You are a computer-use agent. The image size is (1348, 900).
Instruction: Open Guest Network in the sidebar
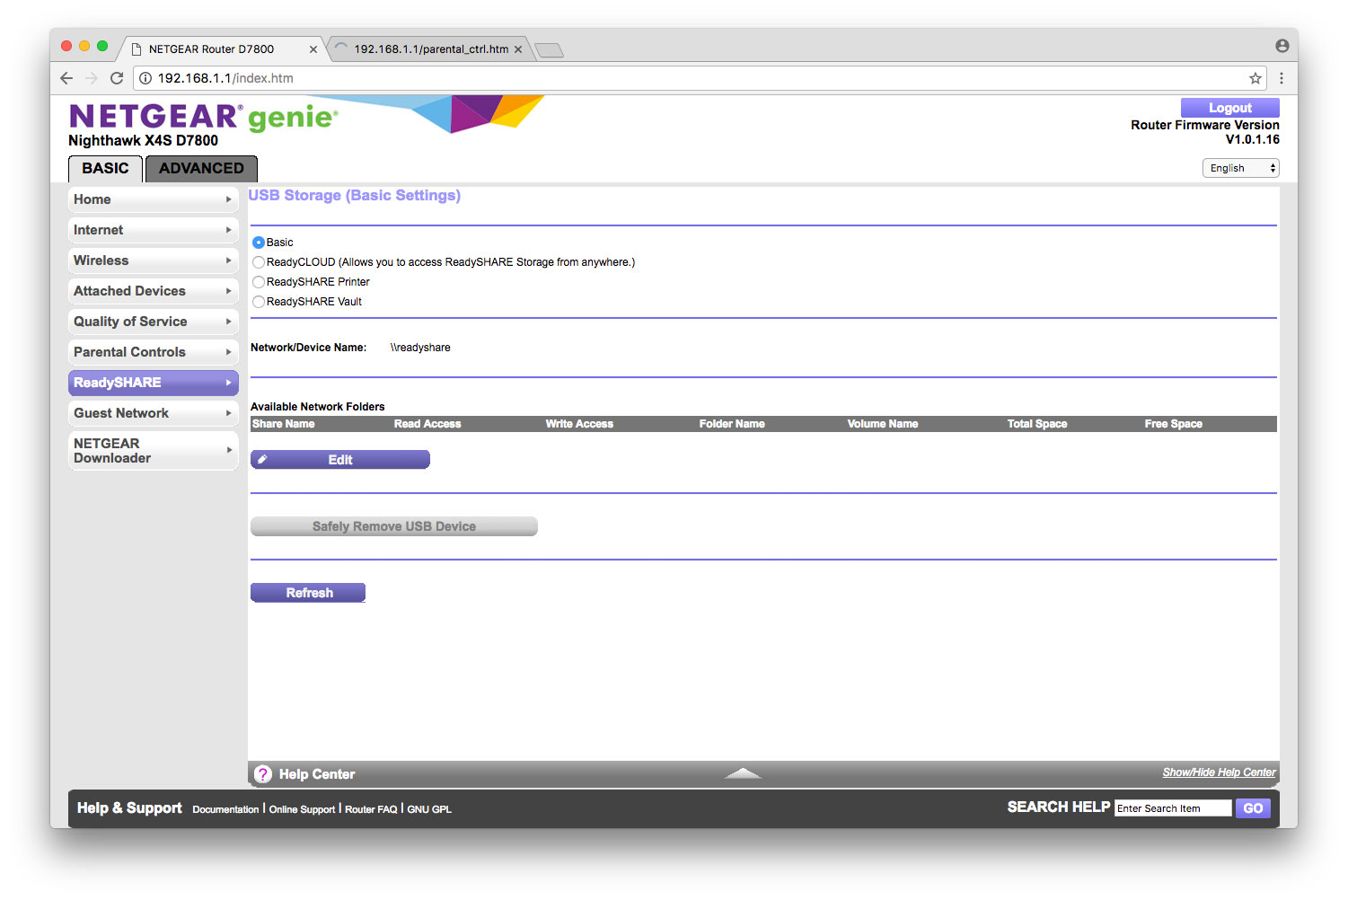click(x=153, y=413)
